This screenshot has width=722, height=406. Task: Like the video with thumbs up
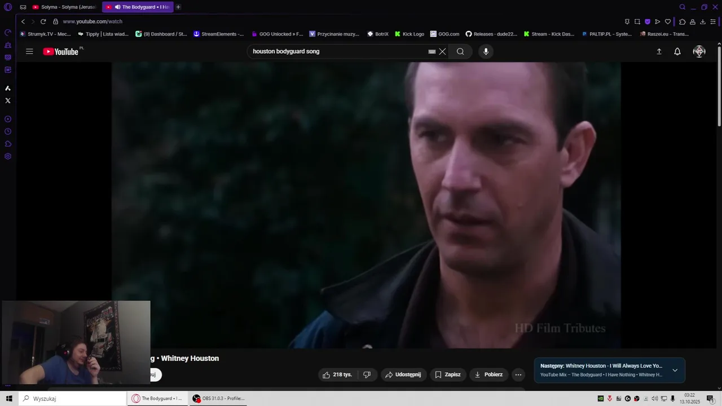tap(337, 374)
